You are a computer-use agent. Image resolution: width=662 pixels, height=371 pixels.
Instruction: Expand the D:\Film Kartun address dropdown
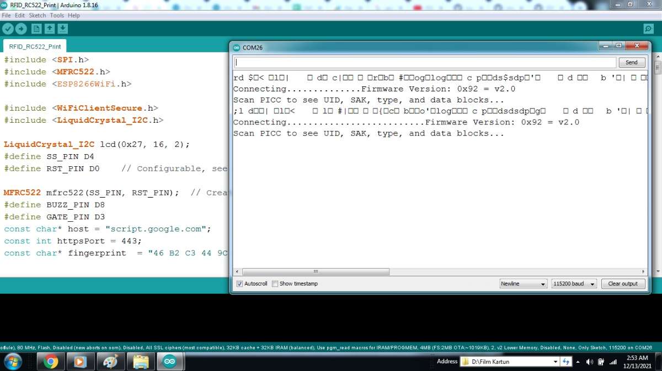coord(556,362)
